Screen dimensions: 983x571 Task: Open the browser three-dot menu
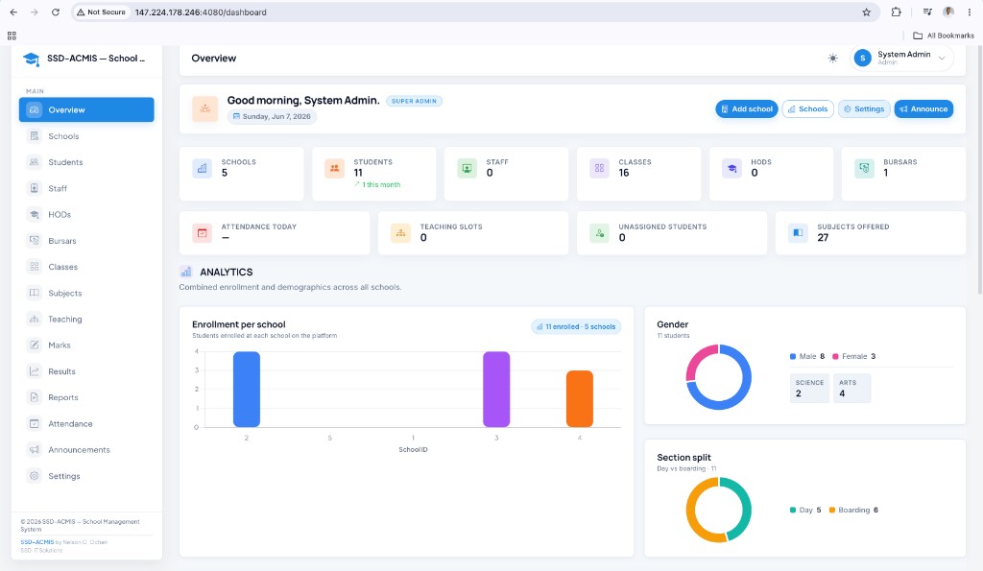(x=970, y=12)
